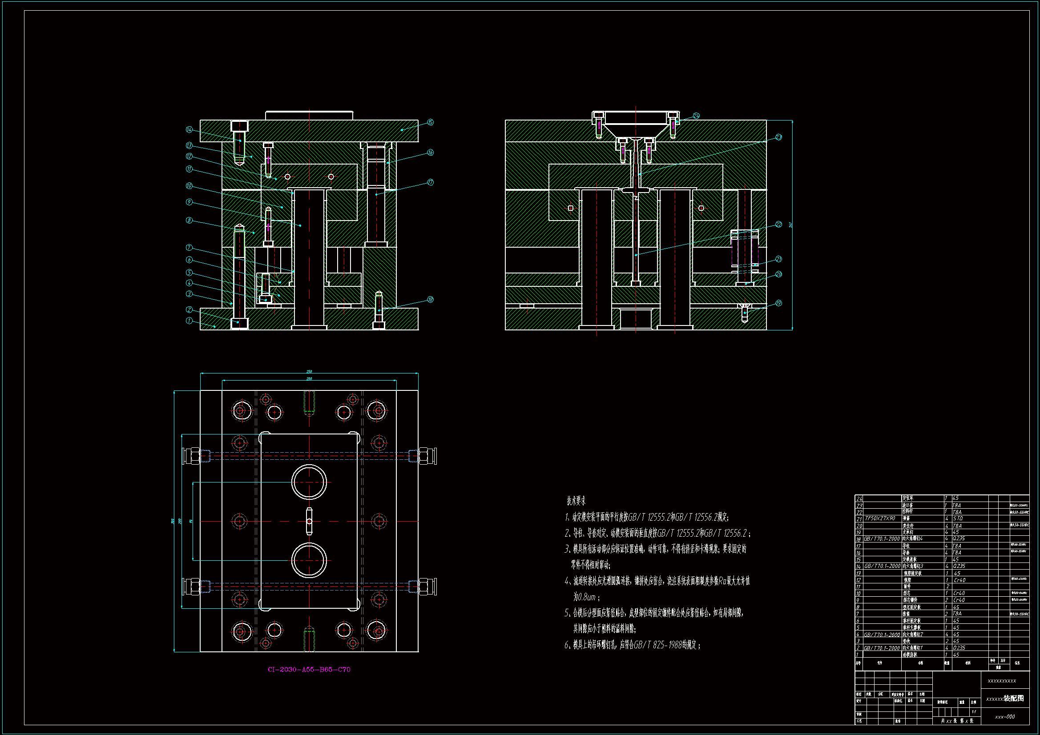
Task: Select part balloon number 23
Action: pyautogui.click(x=778, y=137)
